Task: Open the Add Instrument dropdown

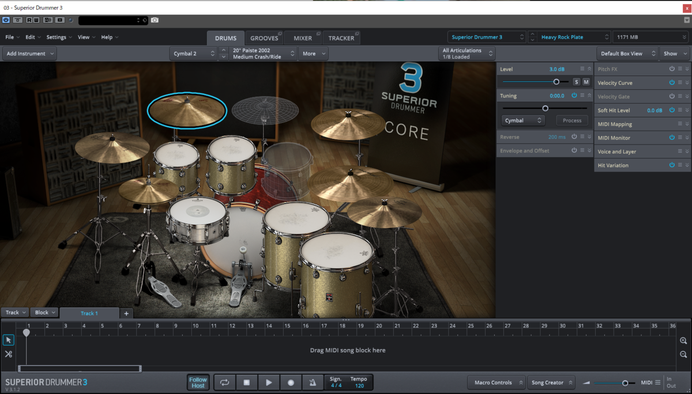Action: [x=29, y=54]
